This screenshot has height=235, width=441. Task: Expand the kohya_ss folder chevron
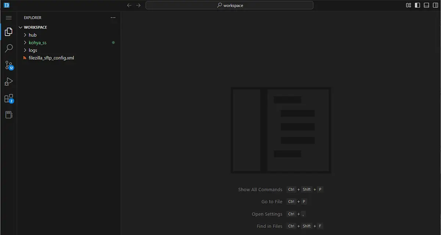tap(25, 43)
